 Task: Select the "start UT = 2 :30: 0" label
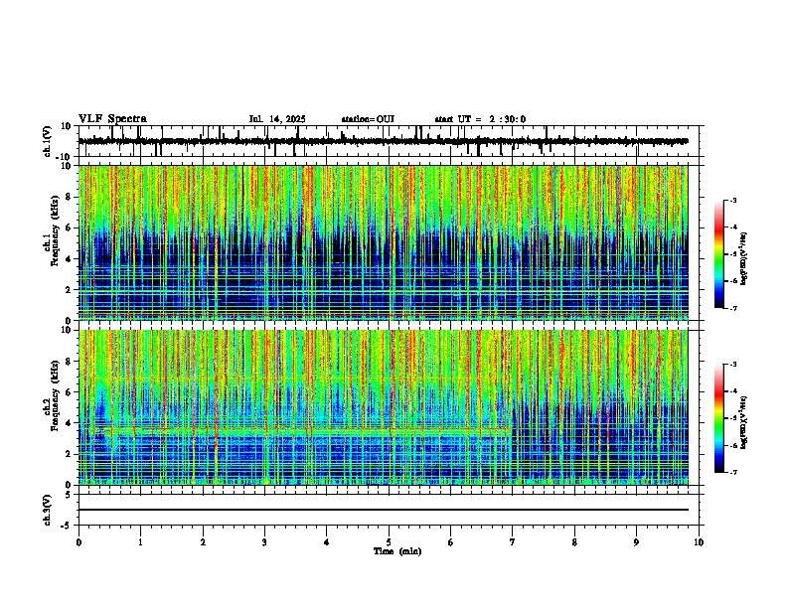480,119
